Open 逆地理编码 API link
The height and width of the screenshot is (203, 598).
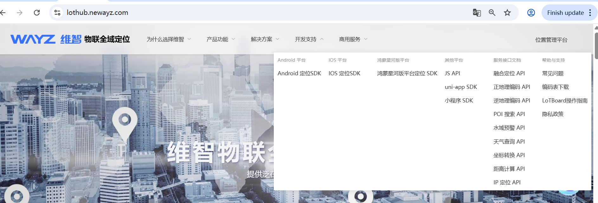click(512, 101)
